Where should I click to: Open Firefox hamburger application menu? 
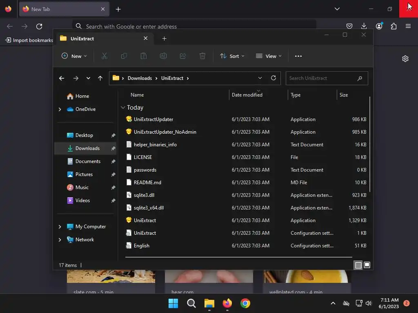pyautogui.click(x=408, y=26)
